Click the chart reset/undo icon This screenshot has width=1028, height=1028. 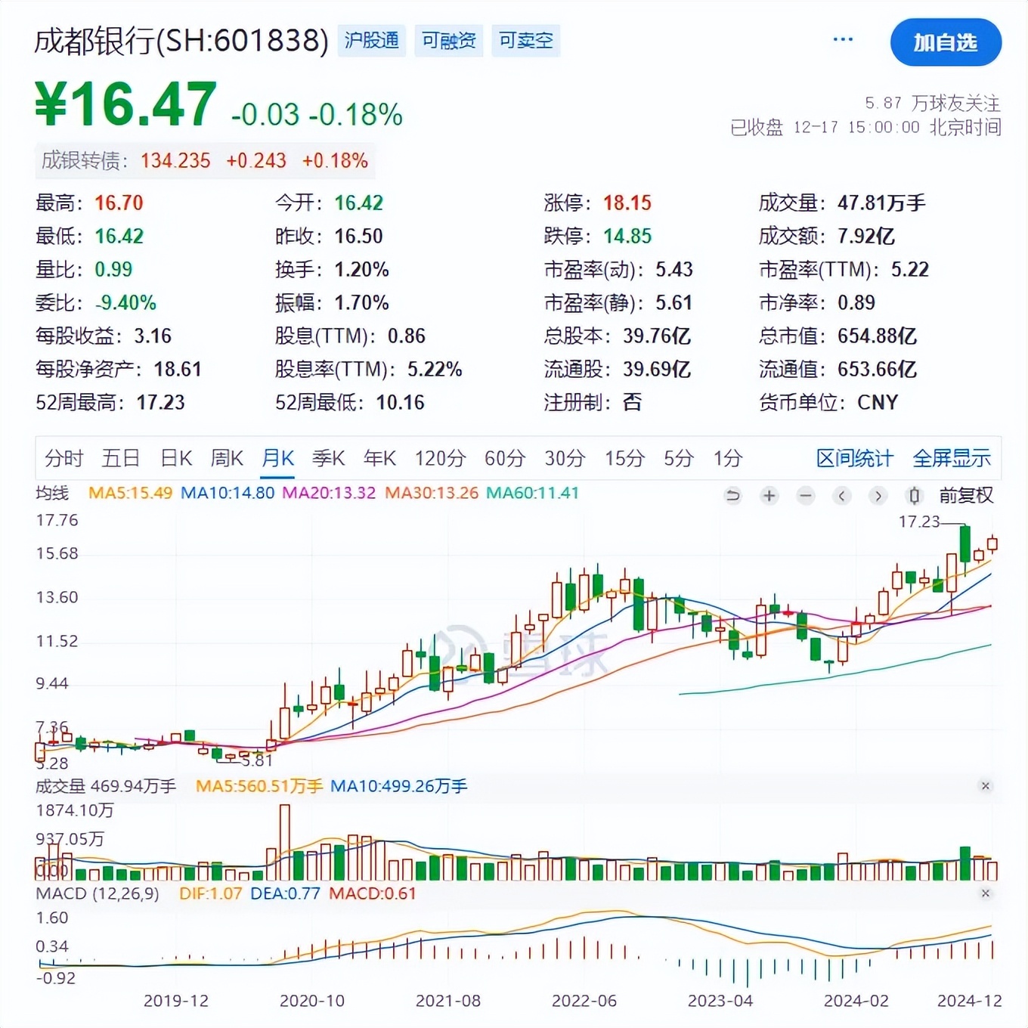[x=732, y=496]
